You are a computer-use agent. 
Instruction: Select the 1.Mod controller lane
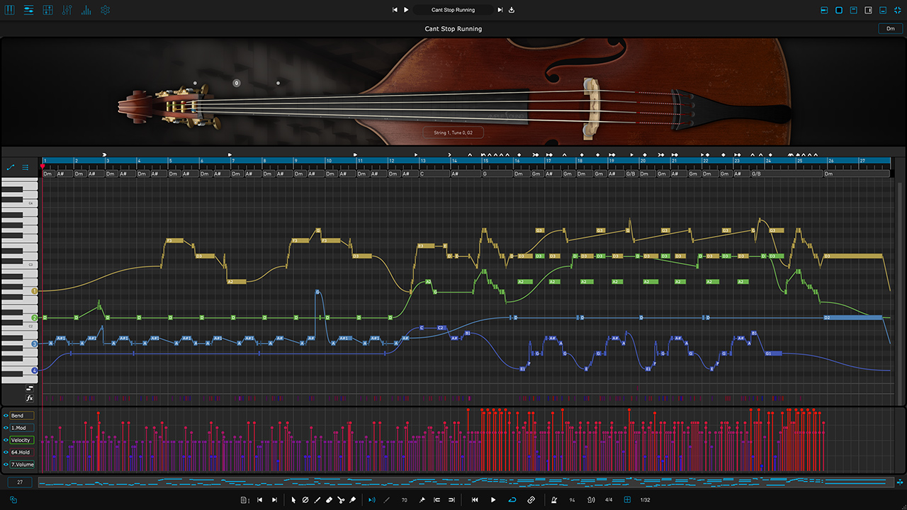(x=21, y=428)
